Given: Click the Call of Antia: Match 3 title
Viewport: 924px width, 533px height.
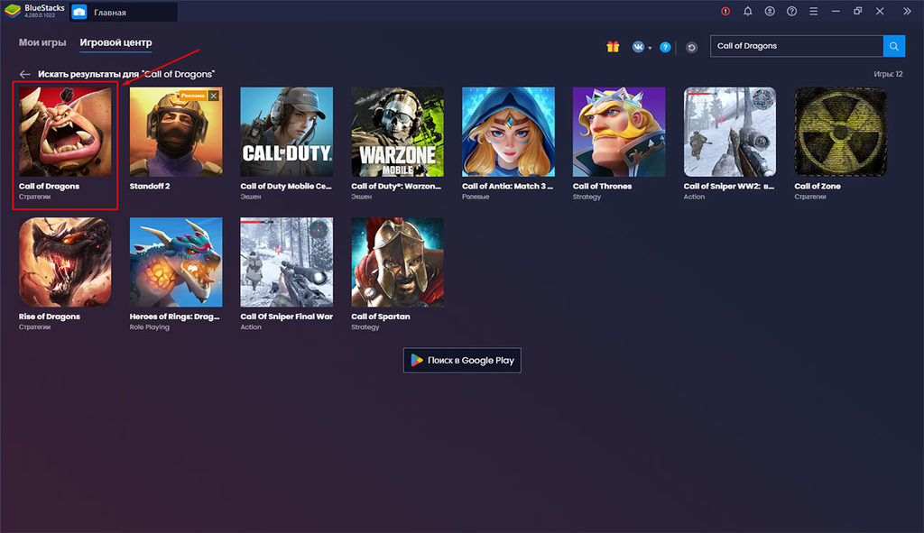Looking at the screenshot, I should (x=507, y=186).
